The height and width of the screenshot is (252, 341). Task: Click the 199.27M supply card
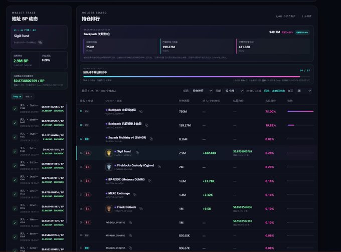click(x=198, y=46)
